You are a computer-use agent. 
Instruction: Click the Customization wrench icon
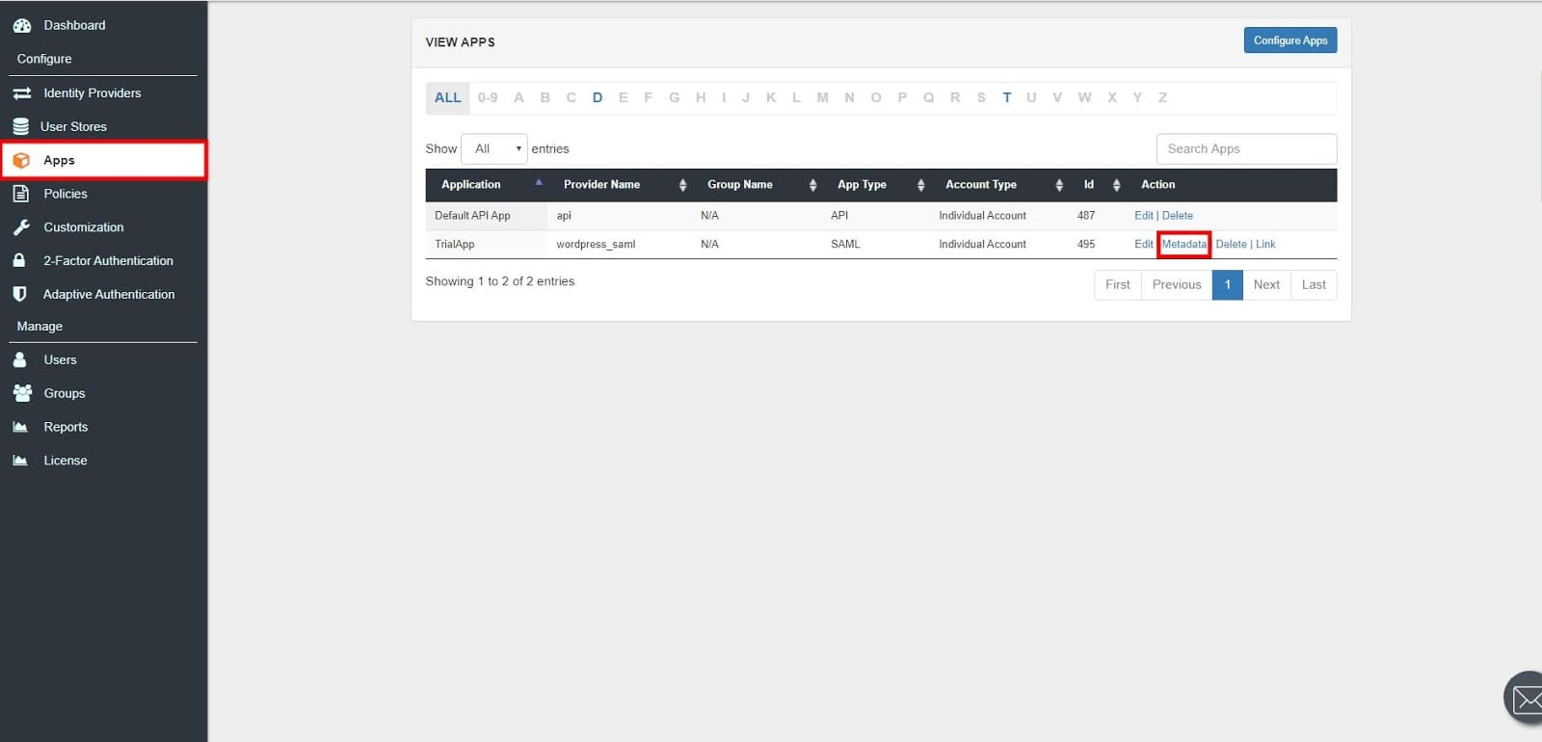point(21,227)
